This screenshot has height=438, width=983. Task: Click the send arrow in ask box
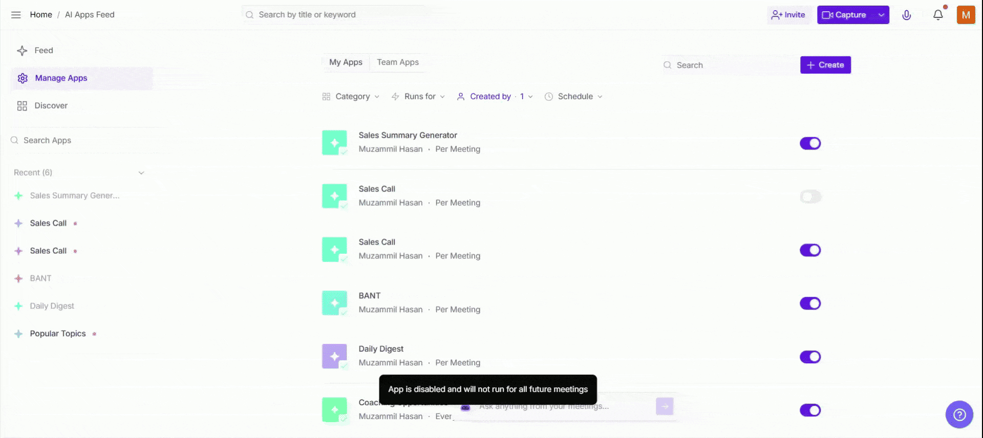click(665, 406)
